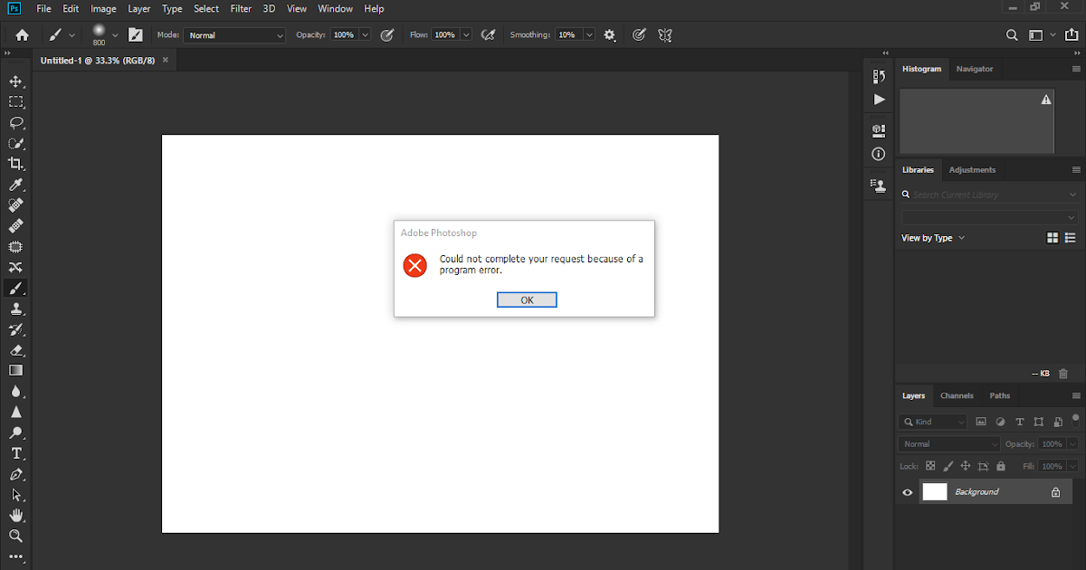Select the Move tool
The image size is (1086, 570).
coord(15,81)
